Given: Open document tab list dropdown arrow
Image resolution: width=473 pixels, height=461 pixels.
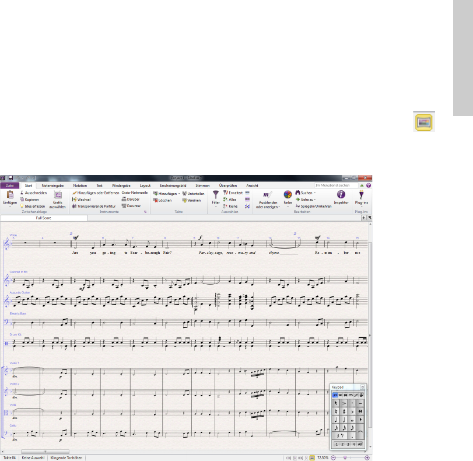Looking at the screenshot, I should [x=370, y=218].
